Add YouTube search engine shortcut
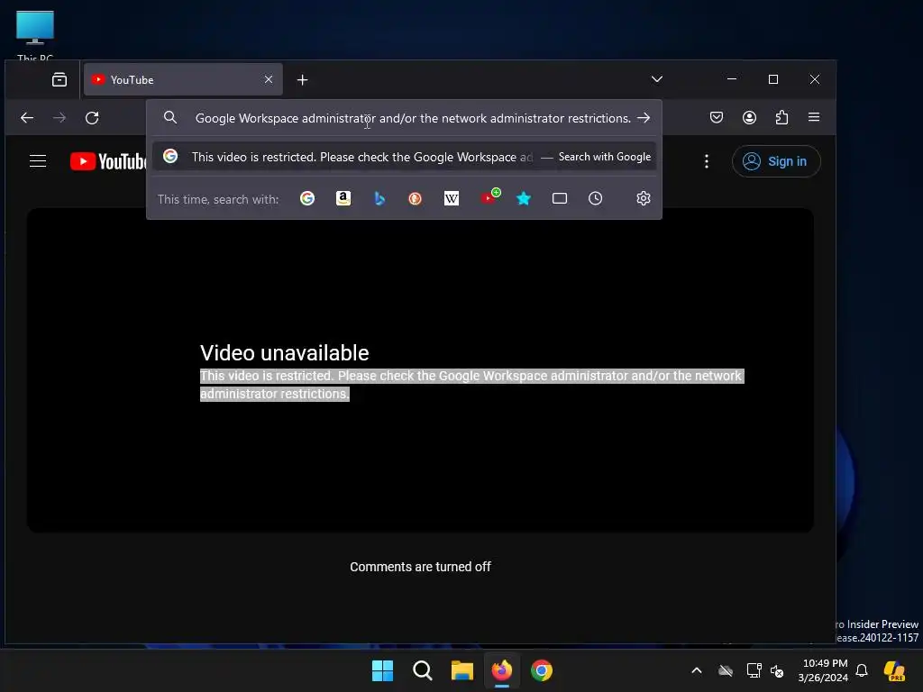Screen dimensions: 923x692 (x=489, y=197)
